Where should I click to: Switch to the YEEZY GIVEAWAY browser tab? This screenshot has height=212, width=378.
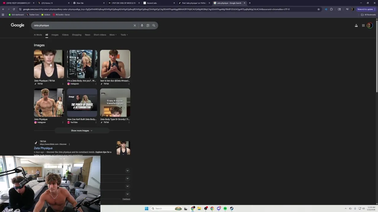[x=18, y=3]
